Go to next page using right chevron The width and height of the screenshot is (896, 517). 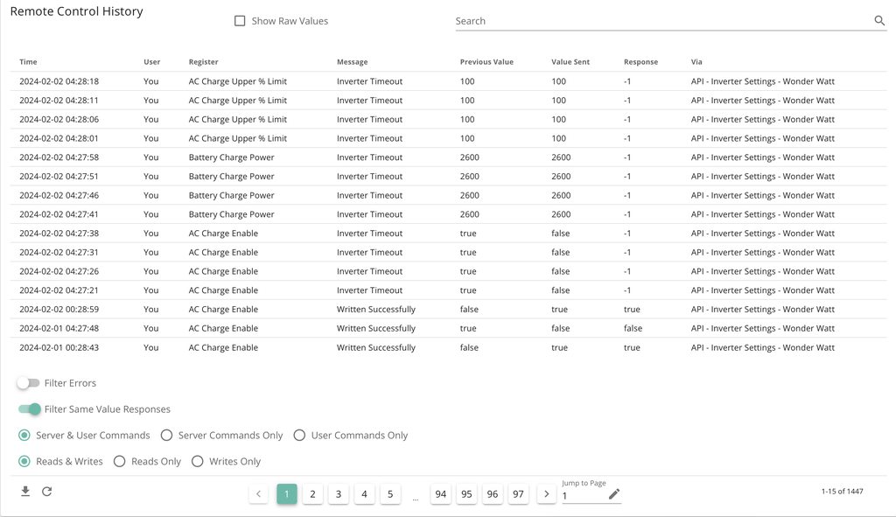coord(547,494)
